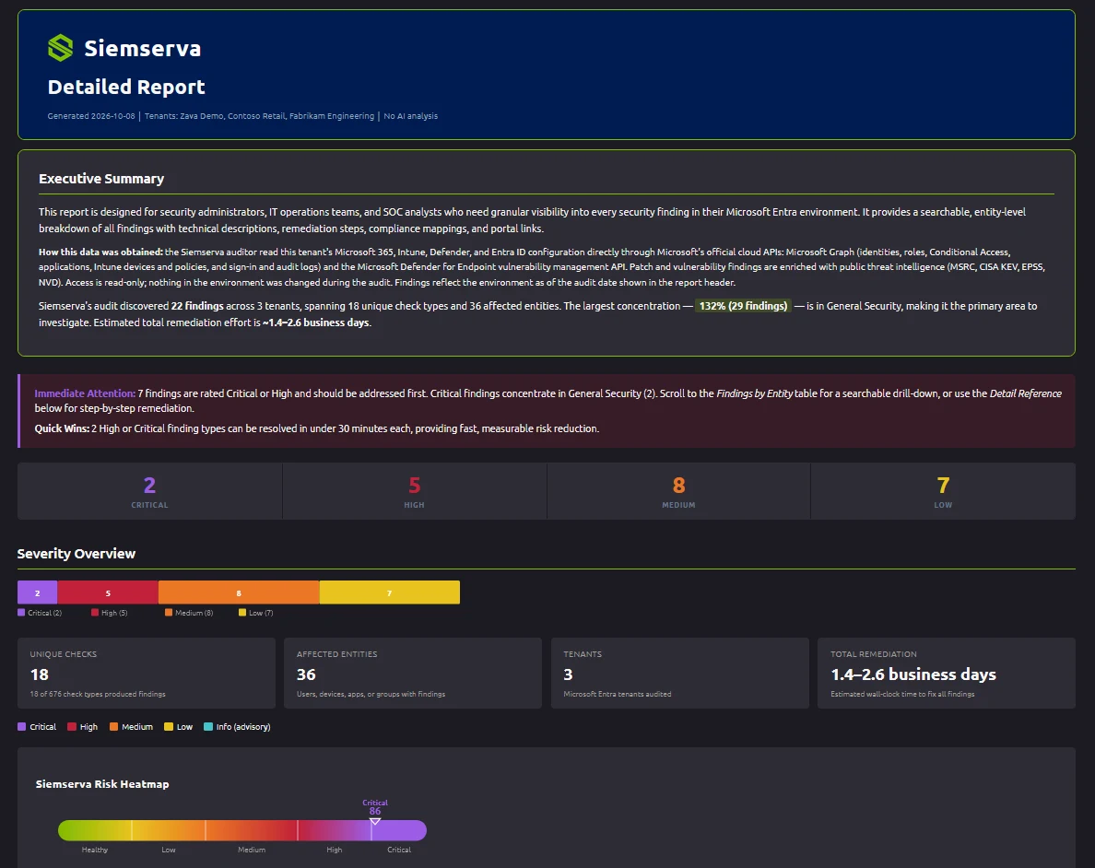Click the 'Immediate Attention:' purple label

click(x=85, y=393)
